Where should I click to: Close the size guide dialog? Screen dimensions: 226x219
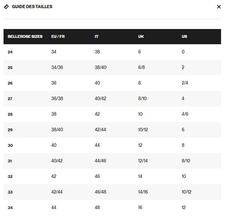(x=219, y=7)
